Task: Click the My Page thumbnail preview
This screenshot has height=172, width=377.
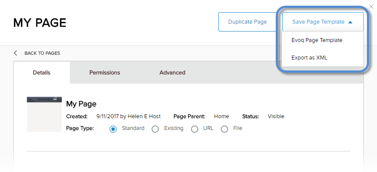Action: coord(44,114)
